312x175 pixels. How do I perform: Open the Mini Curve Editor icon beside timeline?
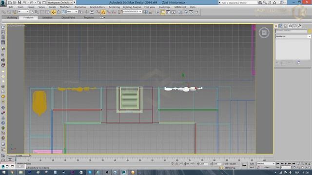10,159
